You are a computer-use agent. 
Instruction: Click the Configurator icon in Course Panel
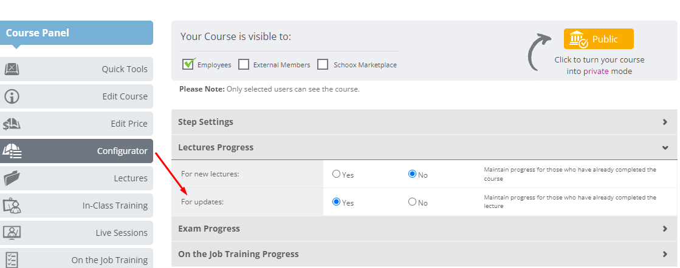click(x=12, y=151)
